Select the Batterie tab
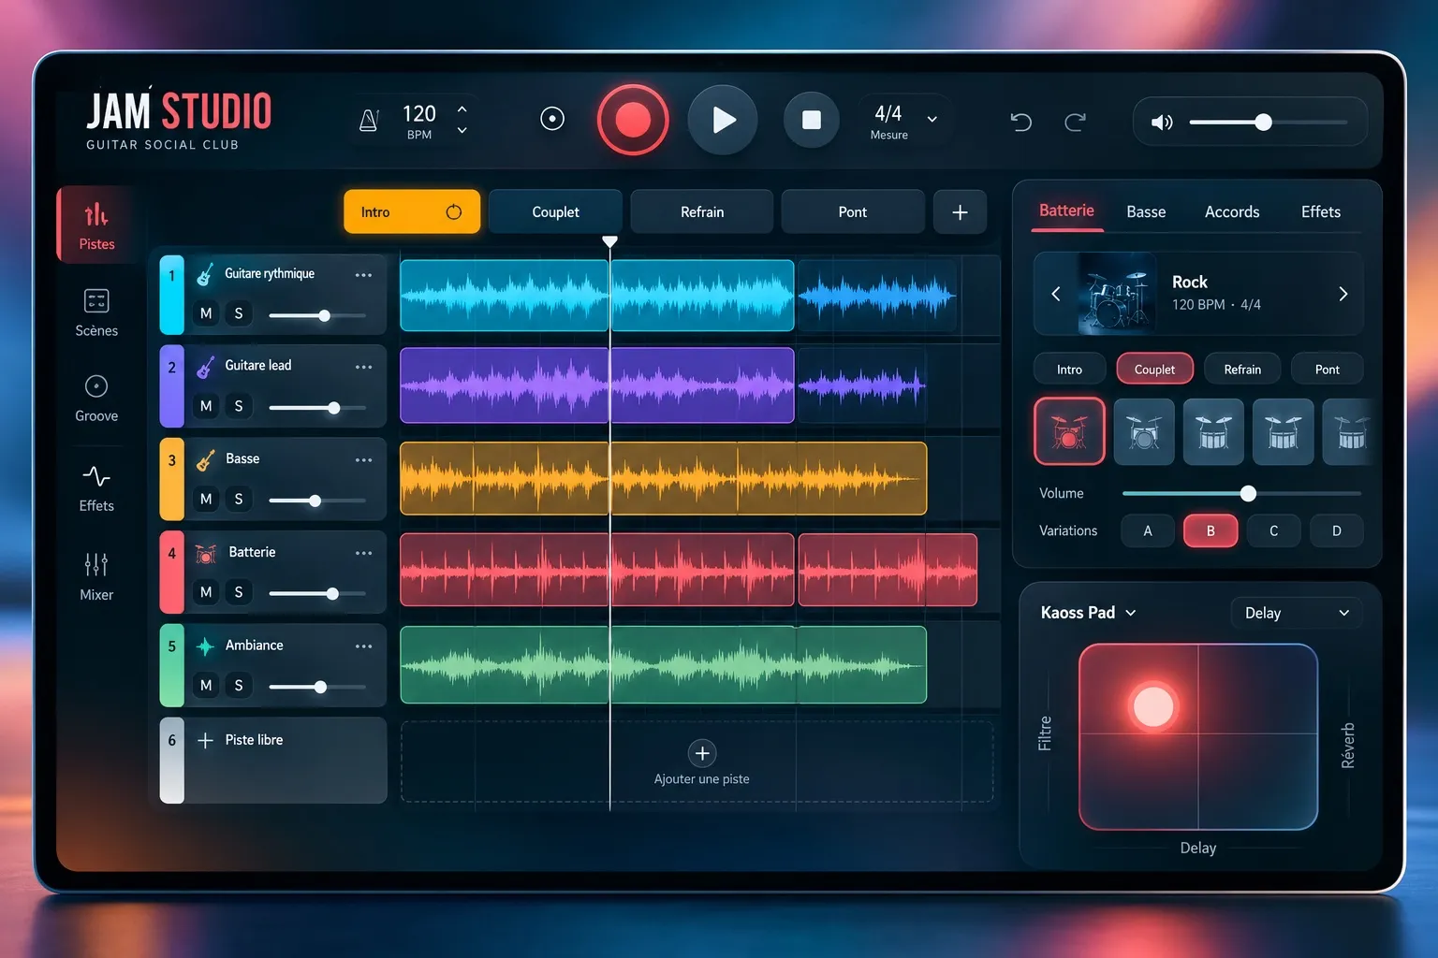The width and height of the screenshot is (1438, 958). pos(1066,210)
